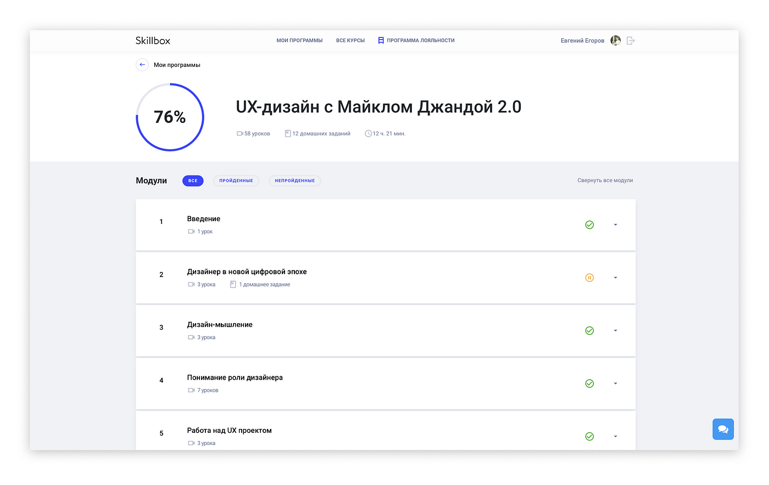Click the completed checkmark for Введение
This screenshot has width=769, height=485.
(x=589, y=225)
